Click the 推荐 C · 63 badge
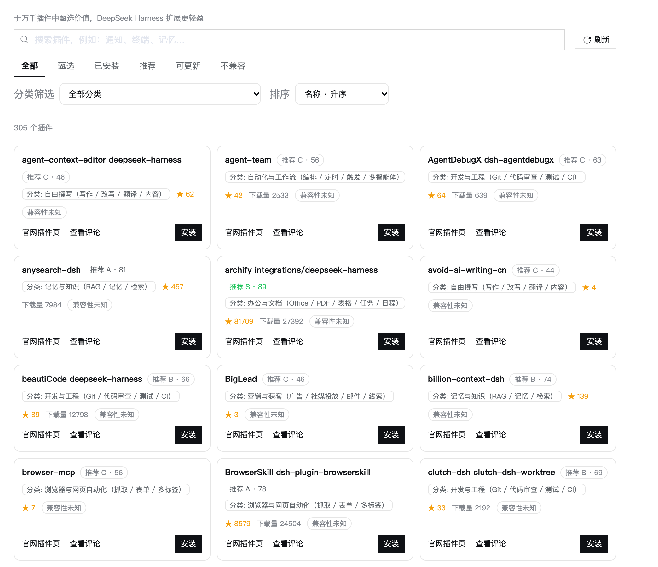658x567 pixels. [582, 160]
